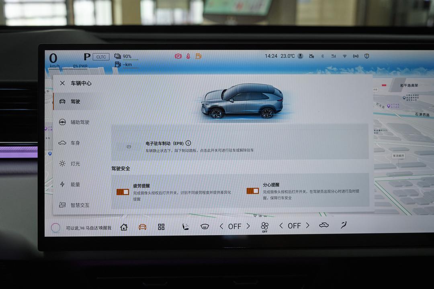This screenshot has width=434, height=289.
Task: Tap the voice assistant circle icon
Action: (x=55, y=228)
